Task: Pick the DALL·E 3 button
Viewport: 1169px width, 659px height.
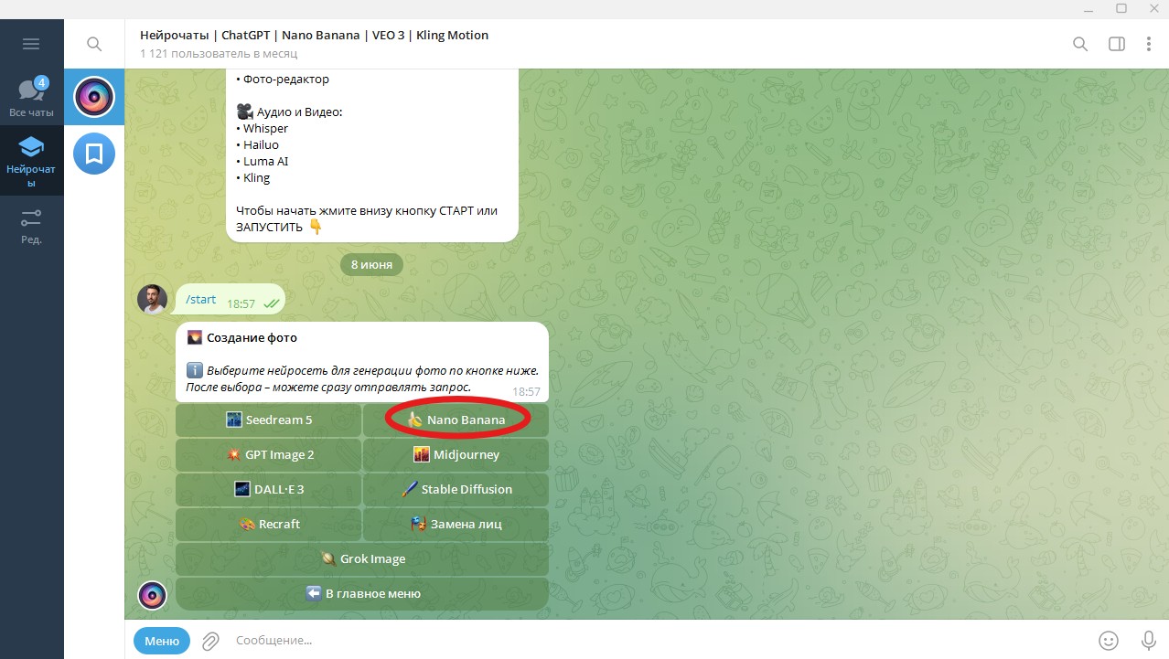Action: click(x=269, y=489)
